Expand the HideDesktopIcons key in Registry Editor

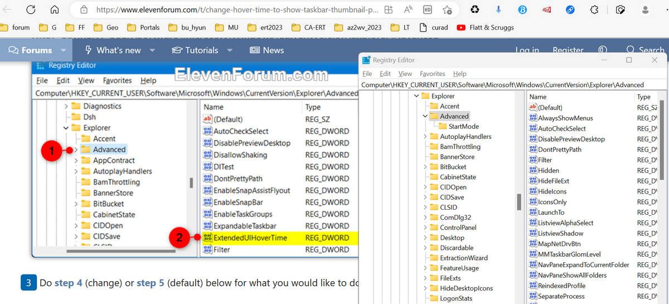[x=425, y=288]
